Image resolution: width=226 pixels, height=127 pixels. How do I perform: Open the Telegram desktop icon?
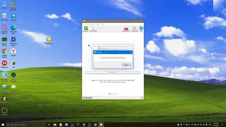13,17
